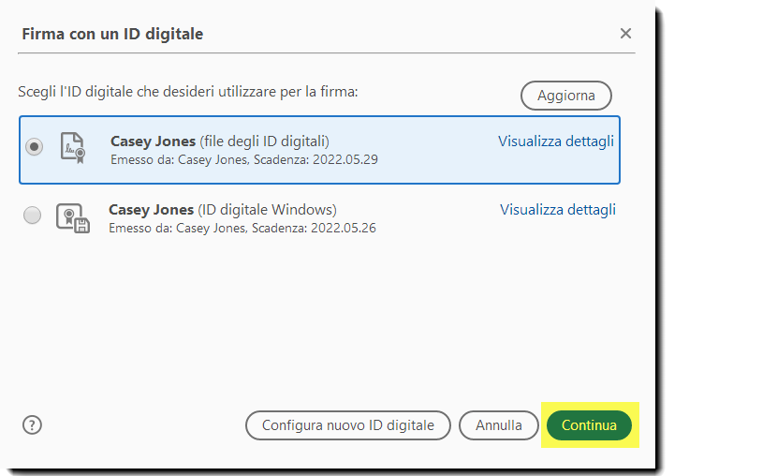View details for the 2022.05.29 ID
The image size is (777, 476).
point(555,141)
